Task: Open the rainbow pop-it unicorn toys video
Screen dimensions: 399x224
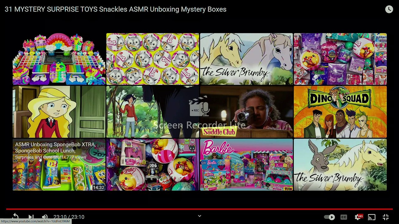Action: click(59, 59)
